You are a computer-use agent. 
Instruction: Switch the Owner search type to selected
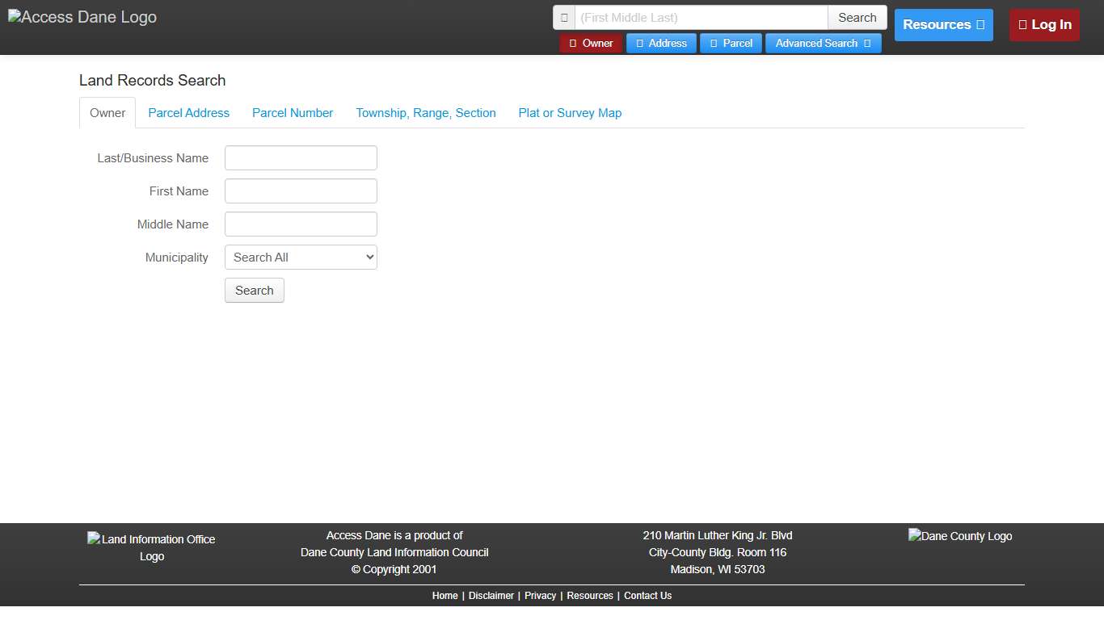tap(591, 43)
